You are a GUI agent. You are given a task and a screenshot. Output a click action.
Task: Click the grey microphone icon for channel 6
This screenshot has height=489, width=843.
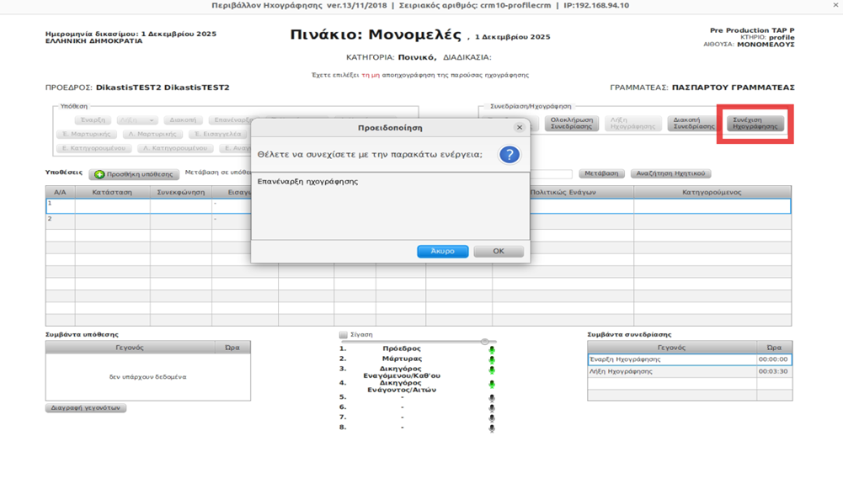point(492,408)
